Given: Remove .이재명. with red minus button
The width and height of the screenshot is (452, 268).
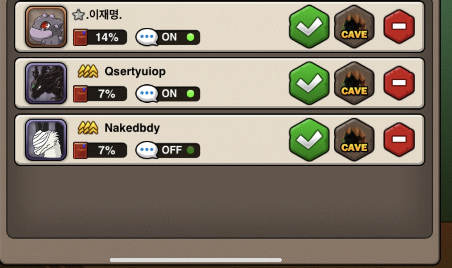Looking at the screenshot, I should pyautogui.click(x=399, y=27).
